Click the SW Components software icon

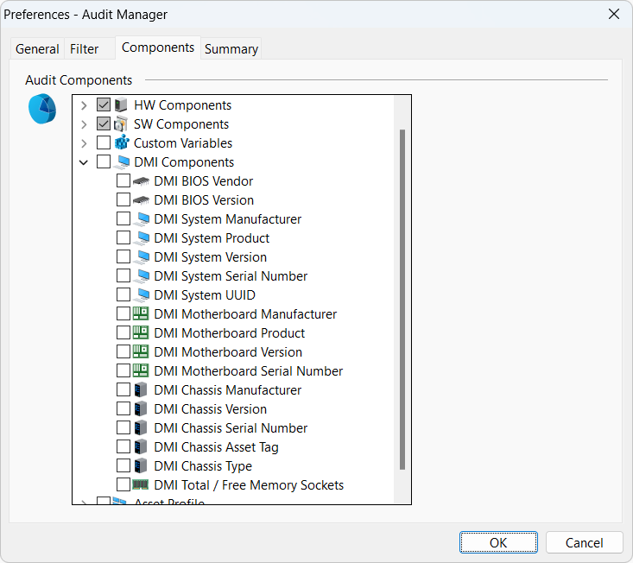(121, 124)
